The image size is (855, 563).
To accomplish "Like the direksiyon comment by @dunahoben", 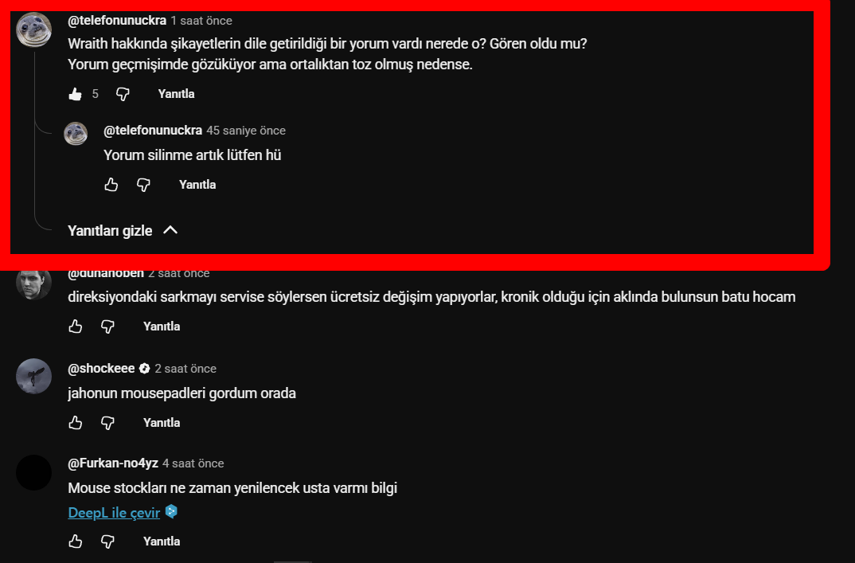I will tap(76, 326).
